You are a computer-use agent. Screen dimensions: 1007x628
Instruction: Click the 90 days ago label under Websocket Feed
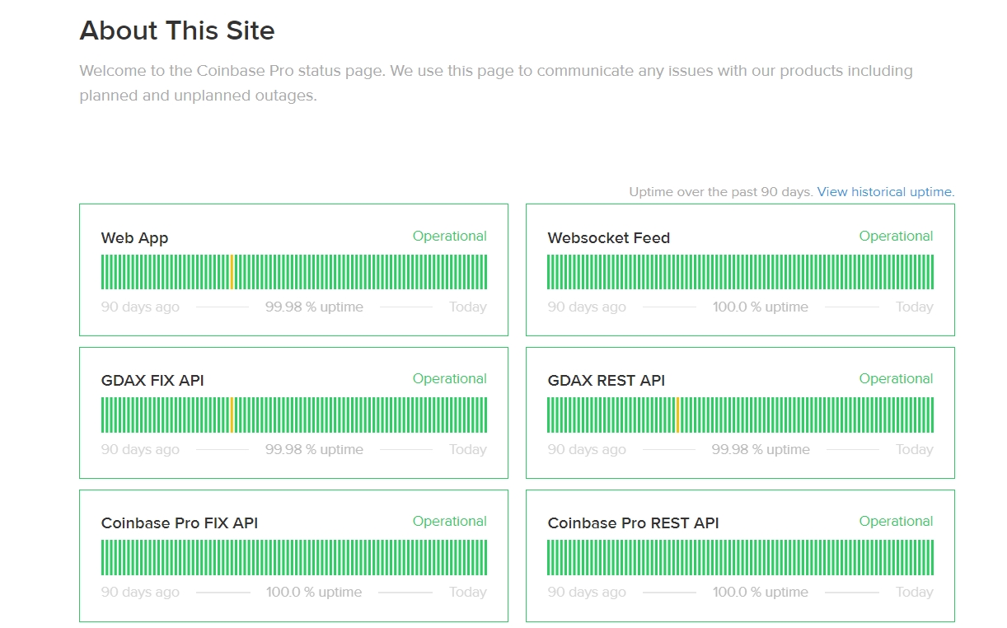tap(587, 307)
